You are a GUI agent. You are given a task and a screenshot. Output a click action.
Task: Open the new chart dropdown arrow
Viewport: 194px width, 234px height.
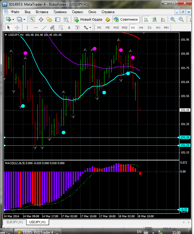(13, 20)
